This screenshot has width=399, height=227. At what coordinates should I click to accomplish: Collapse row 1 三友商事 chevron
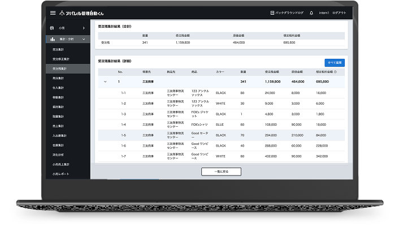point(105,82)
